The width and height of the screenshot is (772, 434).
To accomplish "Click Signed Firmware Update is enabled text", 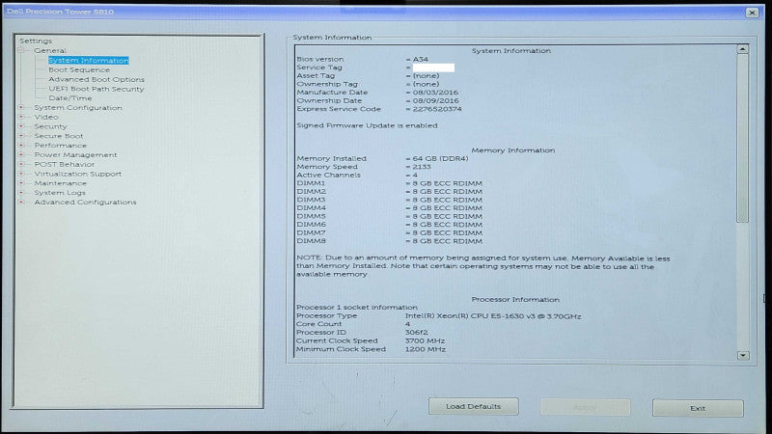I will coord(367,125).
